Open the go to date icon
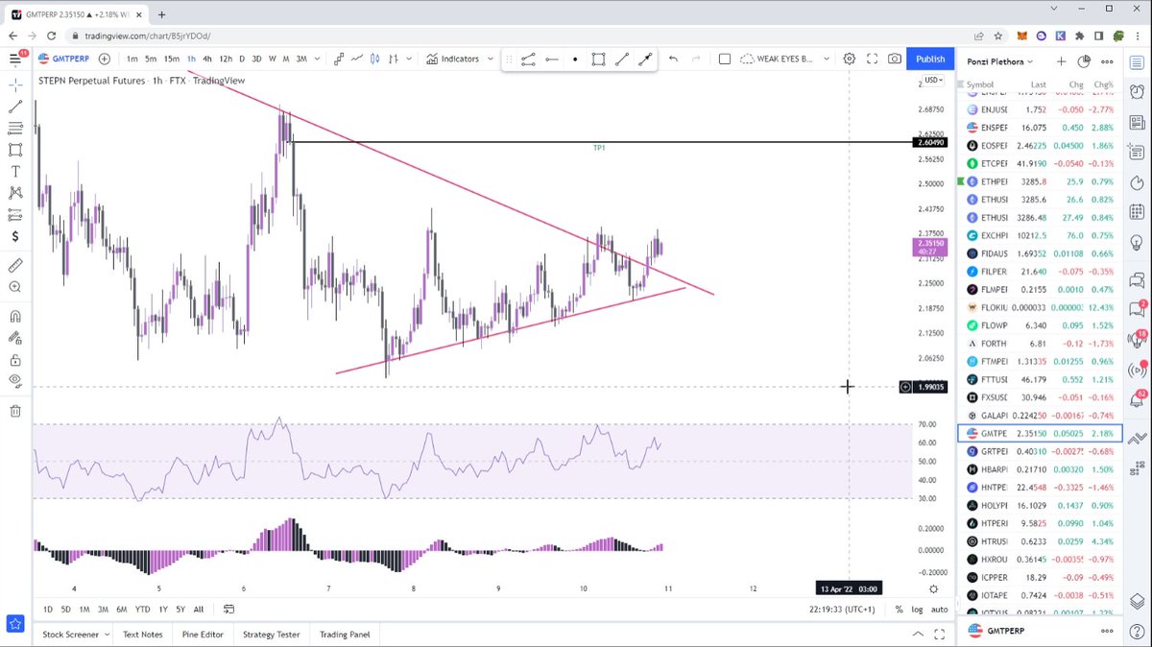 (229, 609)
